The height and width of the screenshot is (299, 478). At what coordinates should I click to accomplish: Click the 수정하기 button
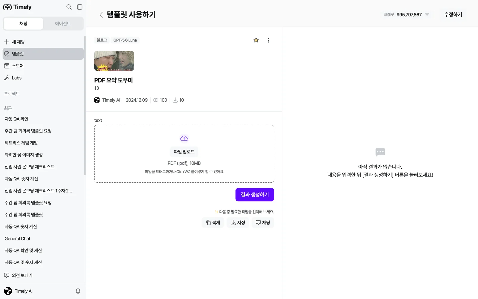tap(453, 15)
